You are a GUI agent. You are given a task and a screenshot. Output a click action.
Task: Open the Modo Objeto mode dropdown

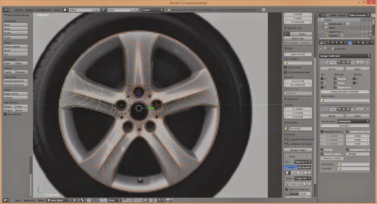59,200
